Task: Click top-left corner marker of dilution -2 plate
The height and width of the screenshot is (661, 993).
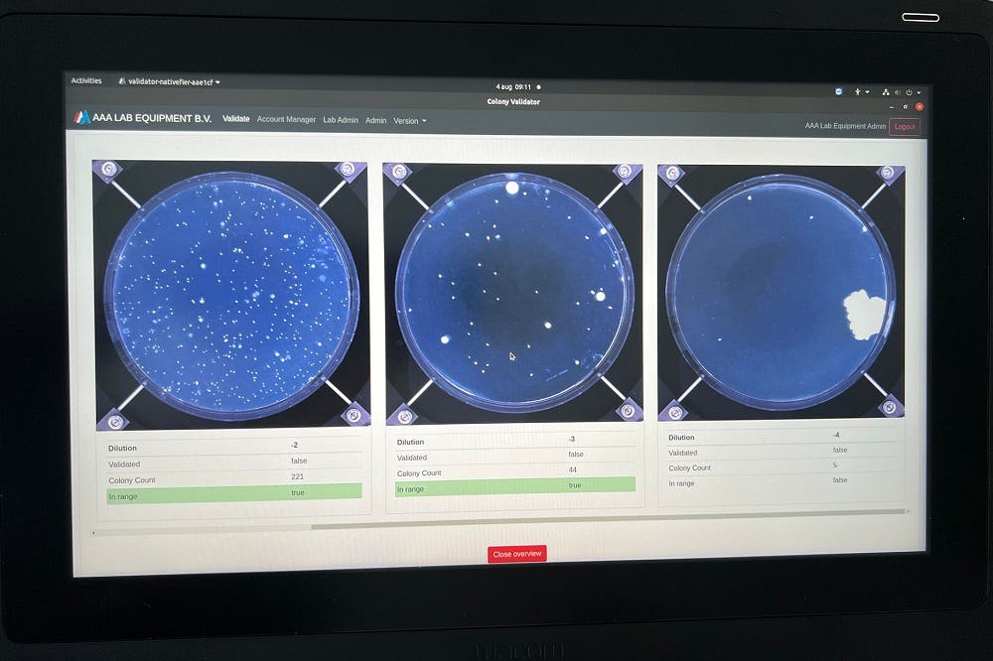Action: click(x=107, y=170)
